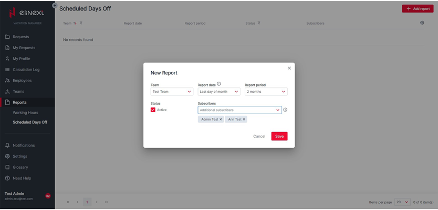This screenshot has height=210, width=438.
Task: Close the New Report dialog
Action: tap(289, 68)
